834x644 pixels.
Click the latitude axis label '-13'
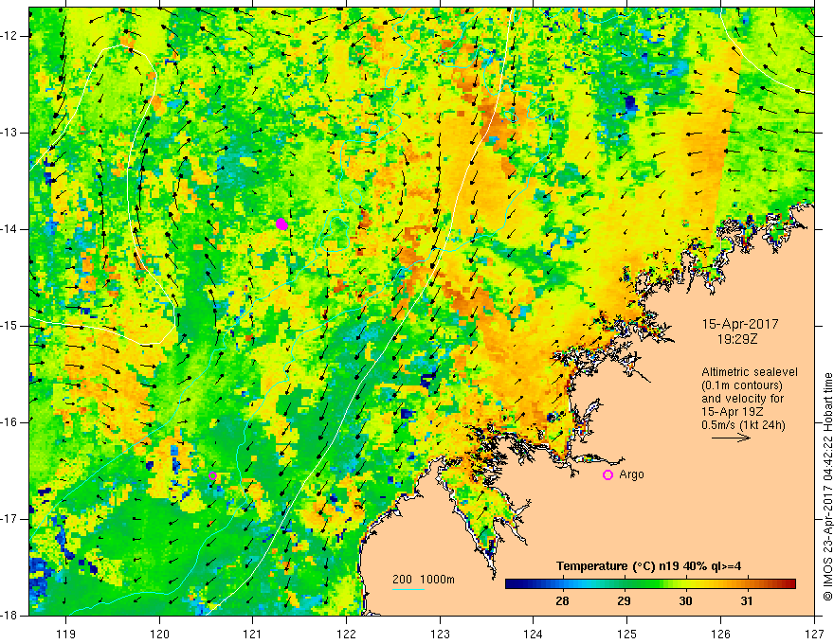[x=10, y=133]
